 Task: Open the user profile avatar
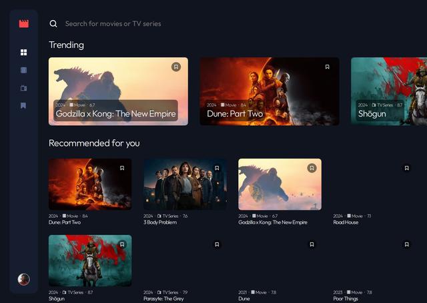23,279
